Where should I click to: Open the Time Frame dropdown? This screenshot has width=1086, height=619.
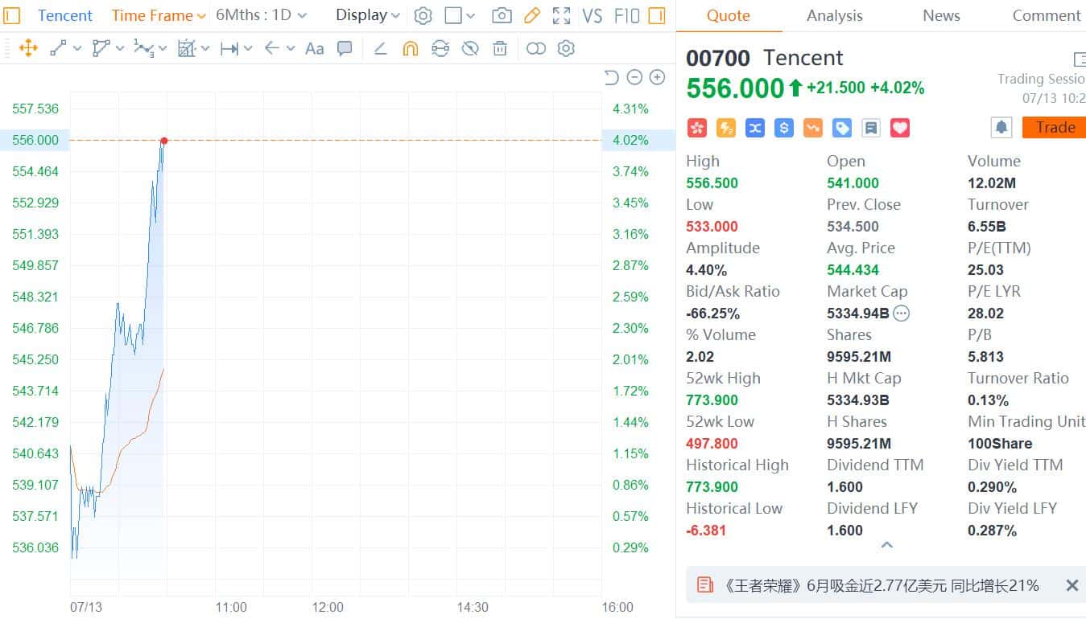click(159, 15)
